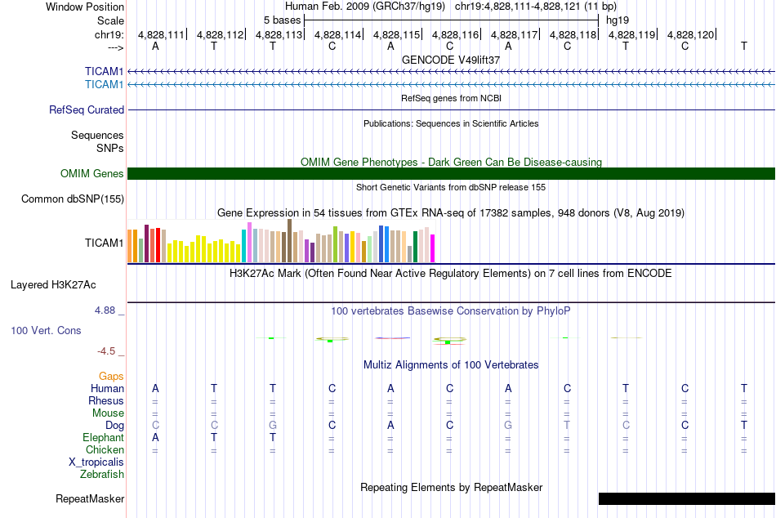Image resolution: width=776 pixels, height=518 pixels.
Task: Click Multiz Alignments of 100 Vertebrates title
Action: (451, 365)
